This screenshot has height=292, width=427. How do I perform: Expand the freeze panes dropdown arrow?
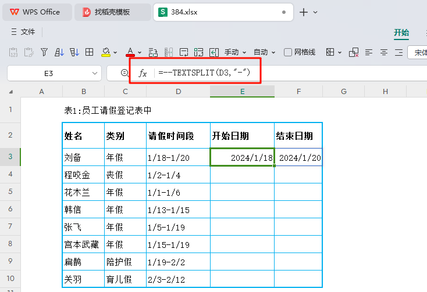[x=340, y=52]
